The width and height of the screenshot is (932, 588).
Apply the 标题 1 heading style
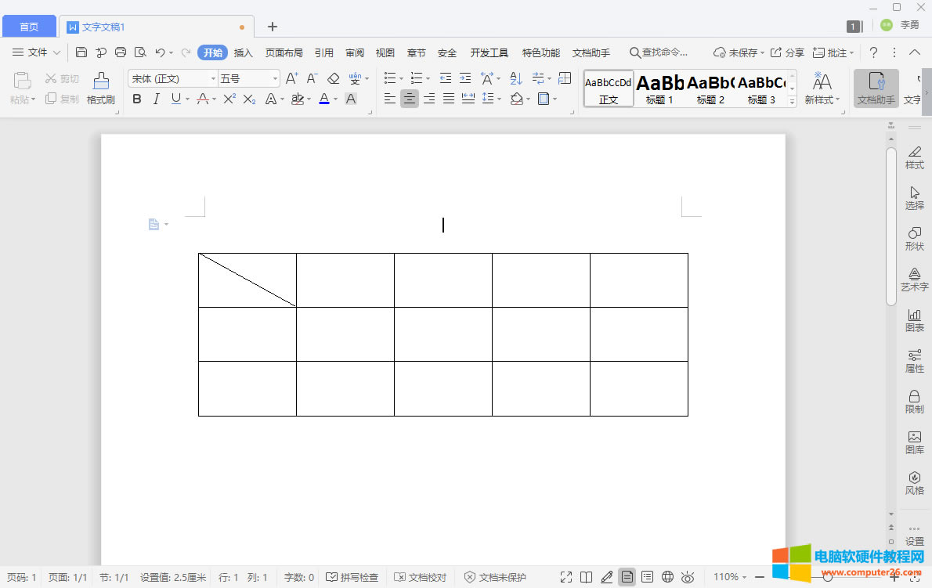[659, 88]
